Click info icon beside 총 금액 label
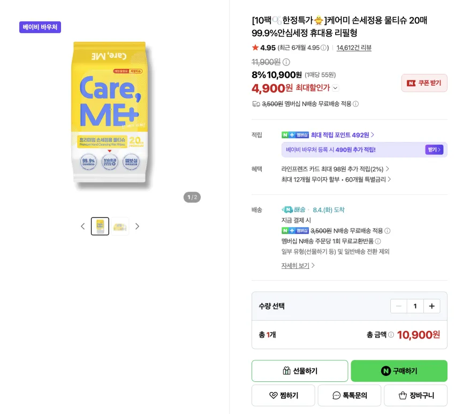Image resolution: width=455 pixels, height=414 pixels. 391,335
